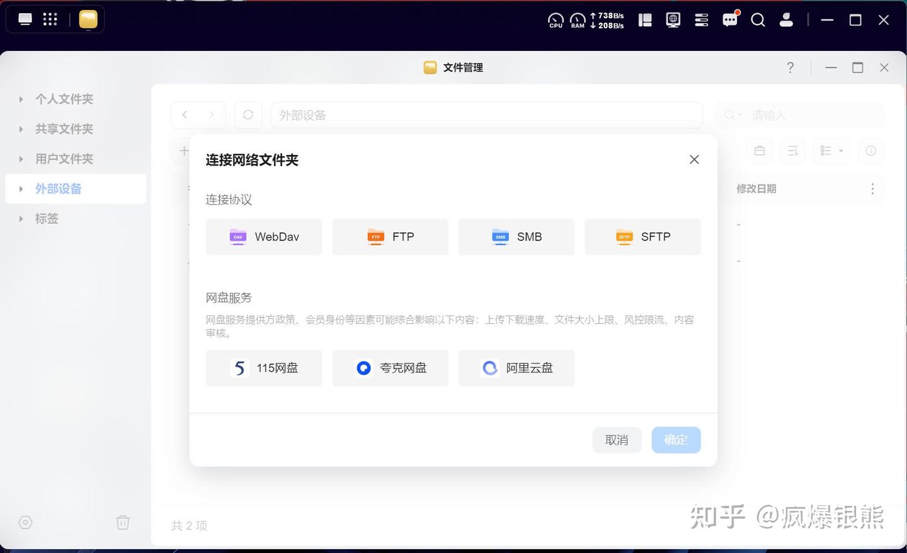Select the FTP connection protocol

click(391, 237)
